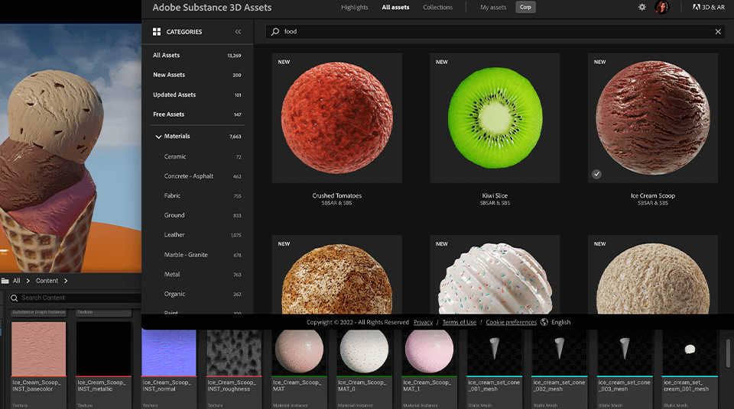
Task: Collapse the Materials category tree
Action: point(158,137)
